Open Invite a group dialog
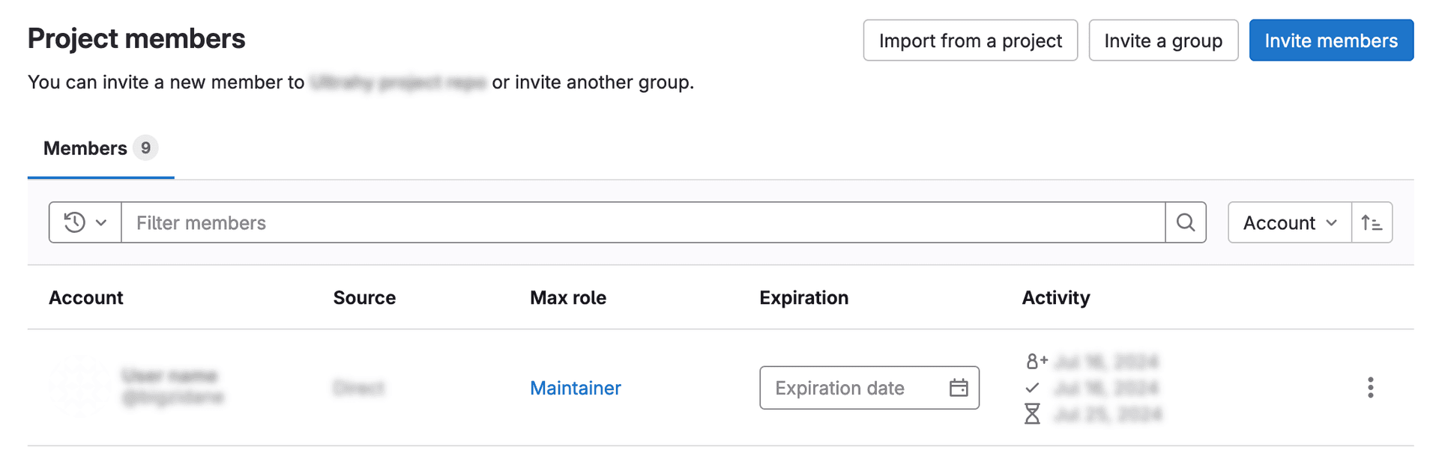 [x=1163, y=40]
